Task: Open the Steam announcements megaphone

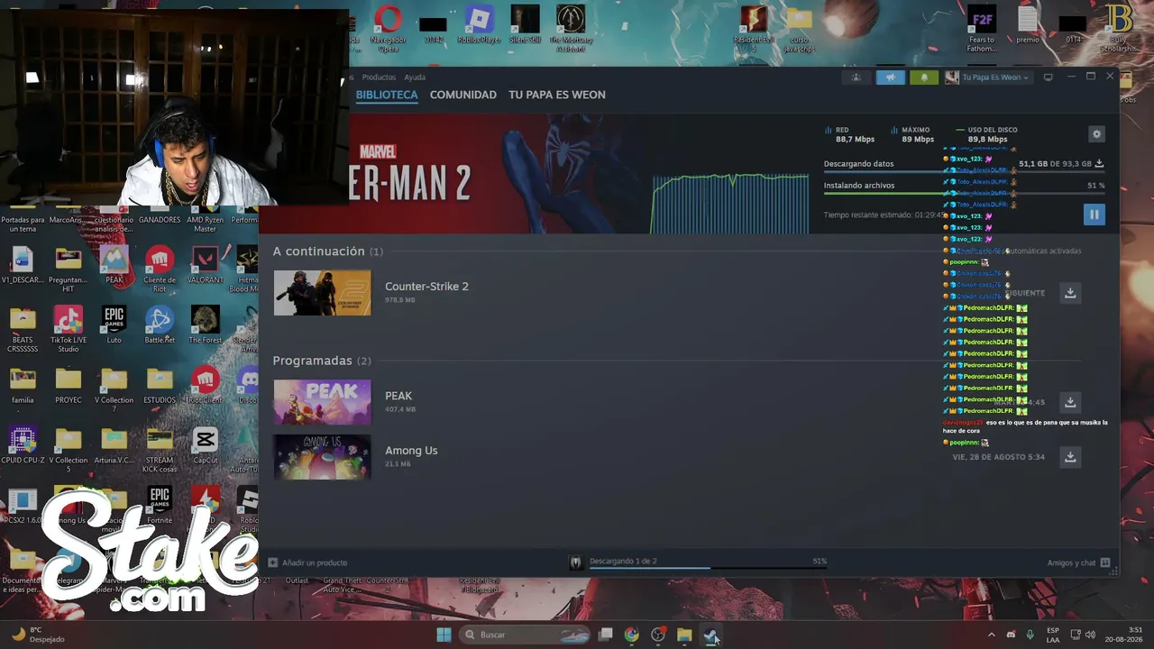Action: 890,78
